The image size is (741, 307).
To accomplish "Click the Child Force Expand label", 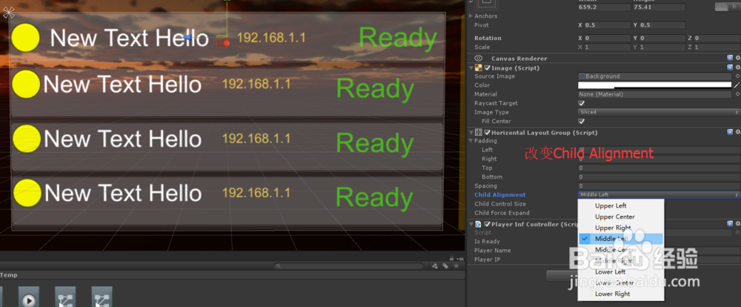I will tap(502, 213).
